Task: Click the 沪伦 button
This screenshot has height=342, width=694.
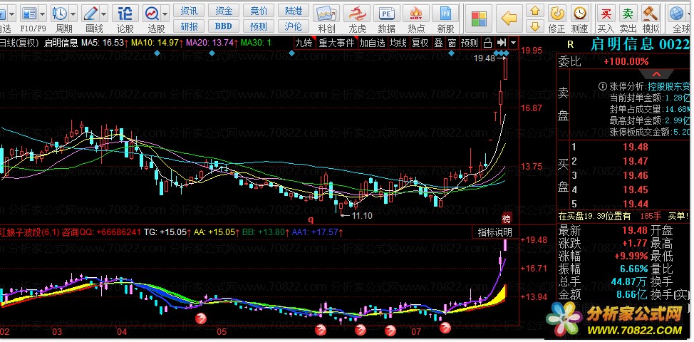Action: click(x=294, y=26)
